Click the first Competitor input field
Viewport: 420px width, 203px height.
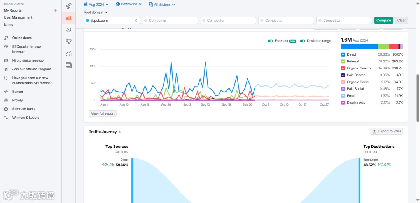coord(170,21)
